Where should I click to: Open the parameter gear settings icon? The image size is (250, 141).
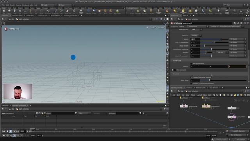[234, 23]
